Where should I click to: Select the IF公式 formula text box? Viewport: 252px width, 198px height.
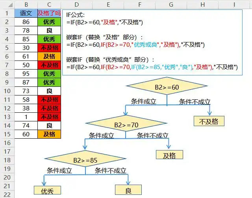coord(152,42)
